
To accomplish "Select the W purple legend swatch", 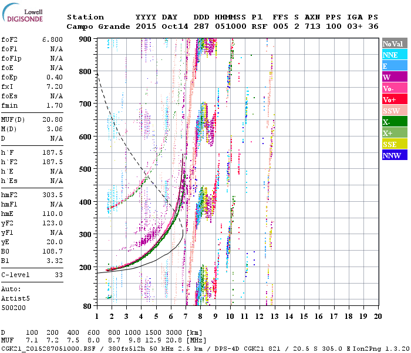I will pos(395,77).
